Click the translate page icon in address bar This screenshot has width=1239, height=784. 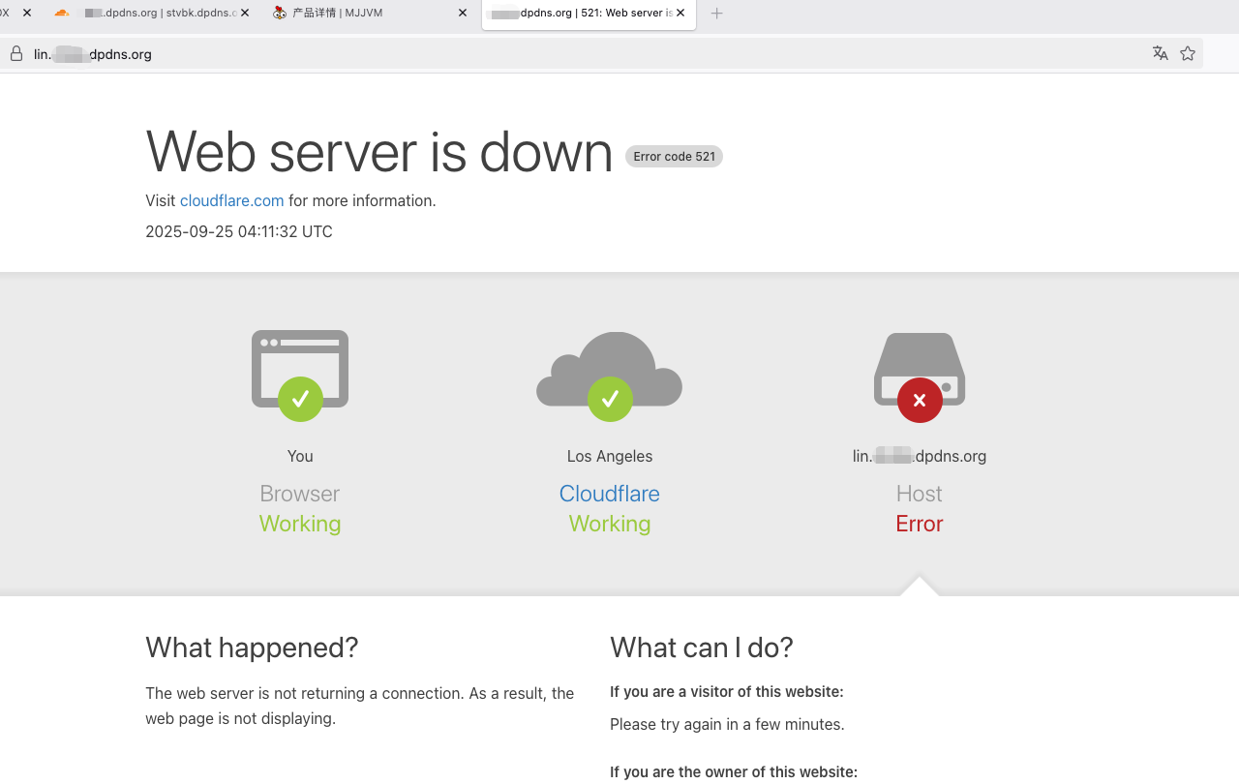(x=1160, y=53)
